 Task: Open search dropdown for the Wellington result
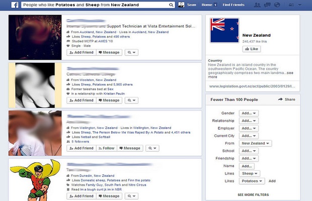tap(152, 148)
